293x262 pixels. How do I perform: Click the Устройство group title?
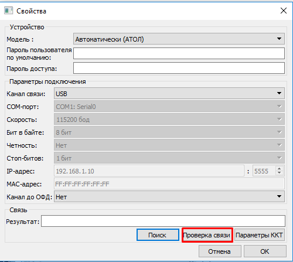pyautogui.click(x=27, y=27)
